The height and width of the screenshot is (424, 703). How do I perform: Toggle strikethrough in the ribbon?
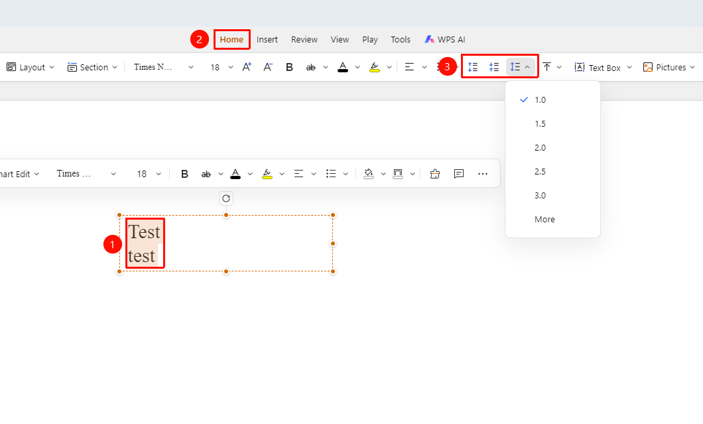tap(310, 67)
